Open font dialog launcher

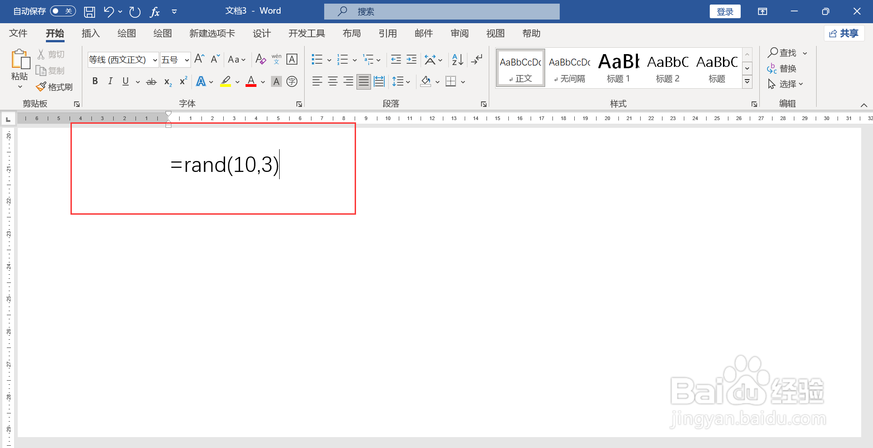point(299,104)
